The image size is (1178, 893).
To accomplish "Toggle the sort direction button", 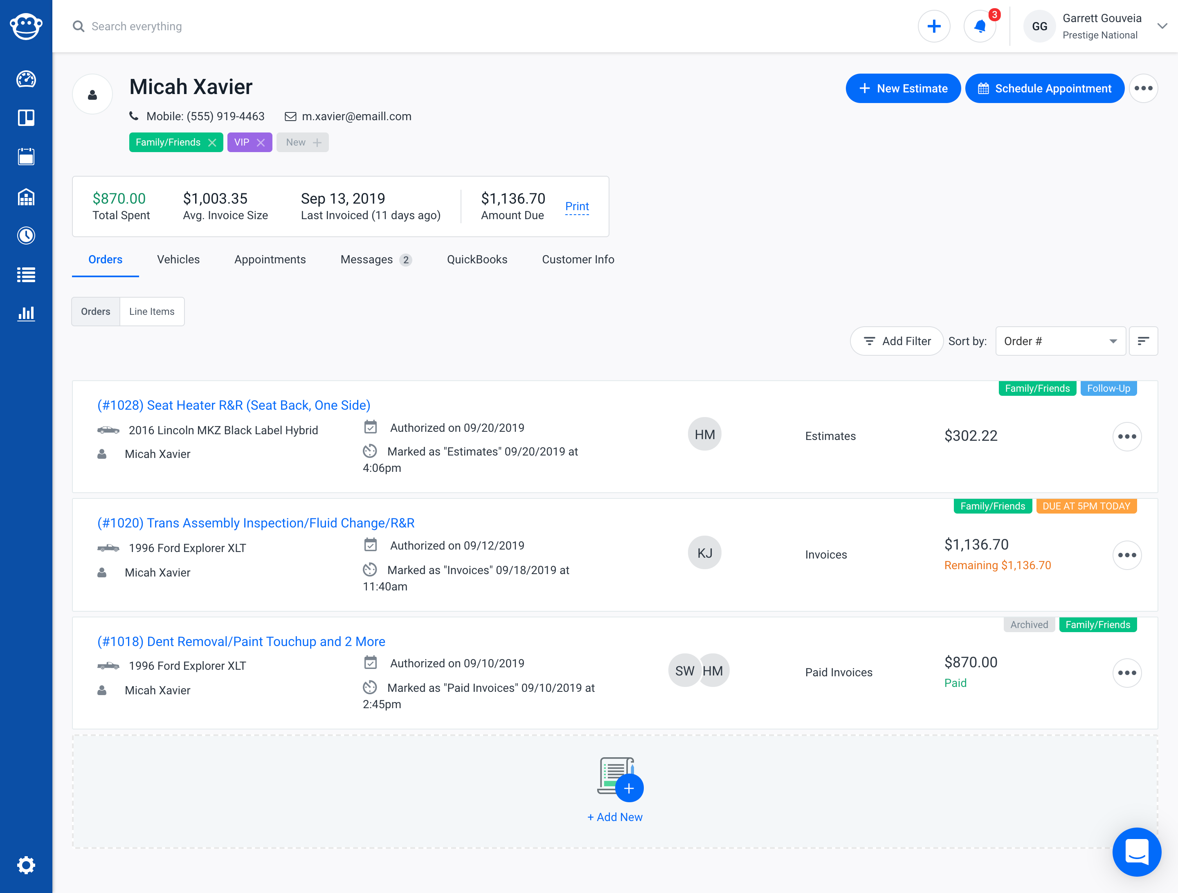I will pos(1143,341).
